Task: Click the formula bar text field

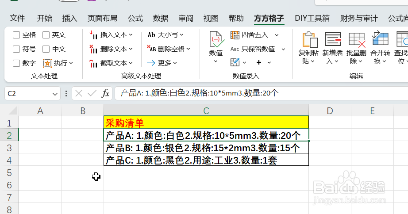Action: pos(261,93)
